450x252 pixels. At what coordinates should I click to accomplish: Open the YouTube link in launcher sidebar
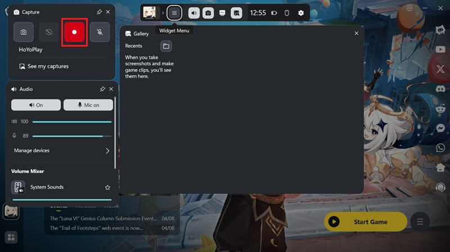[440, 49]
